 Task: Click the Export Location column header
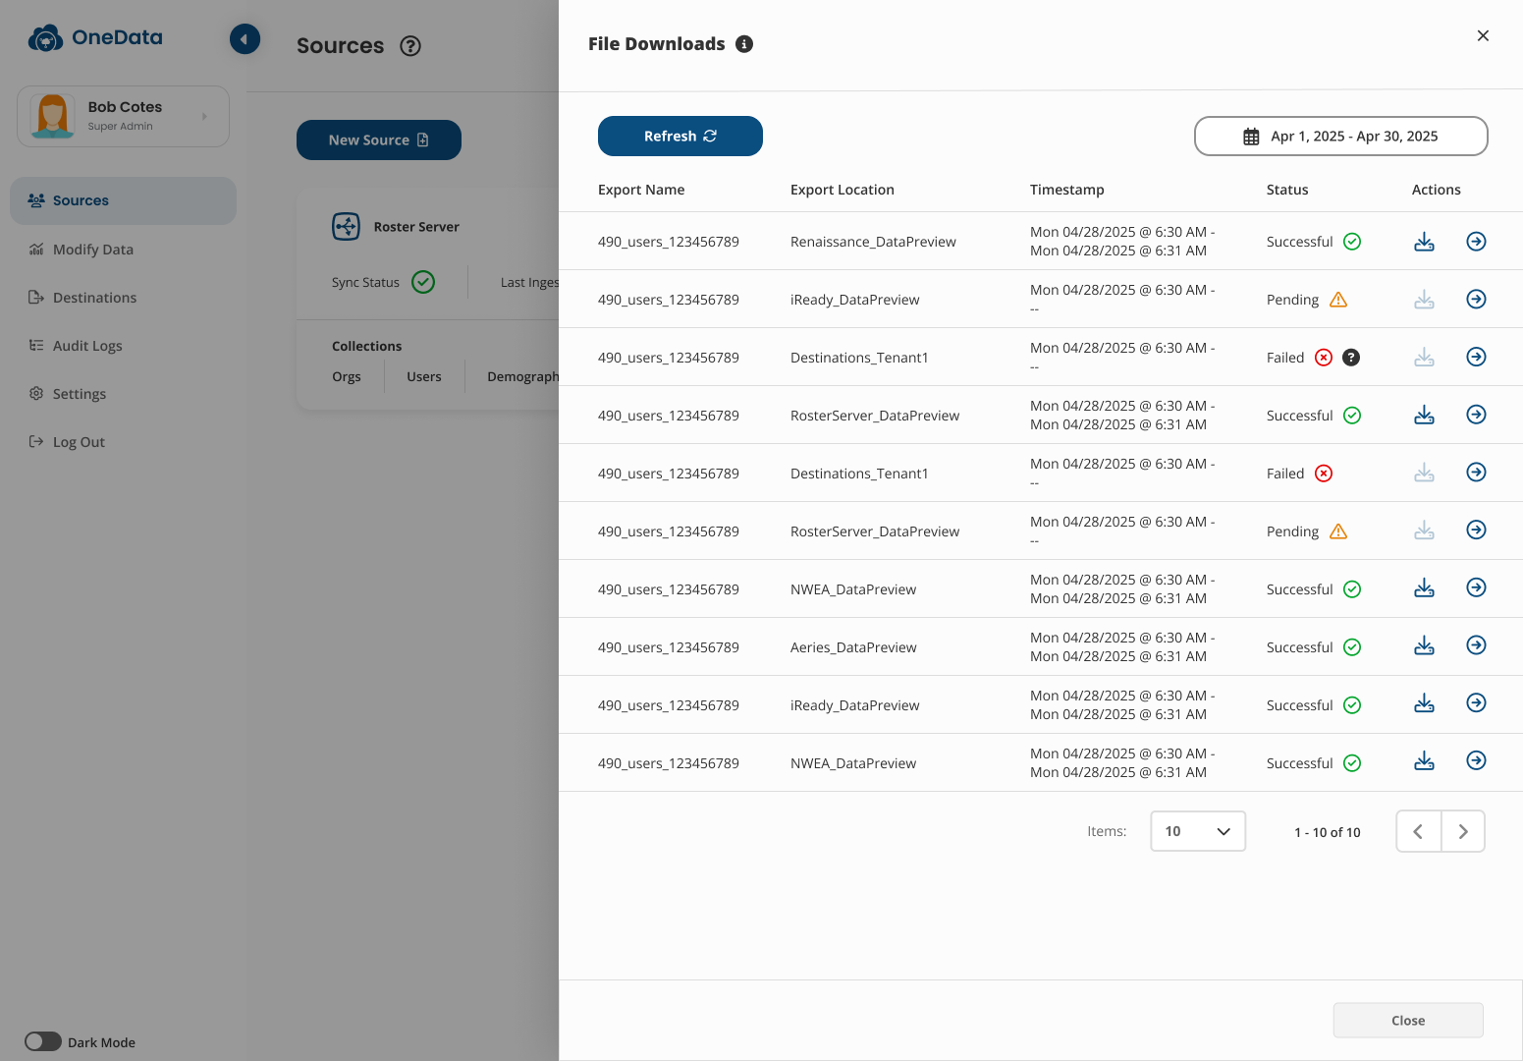842,190
